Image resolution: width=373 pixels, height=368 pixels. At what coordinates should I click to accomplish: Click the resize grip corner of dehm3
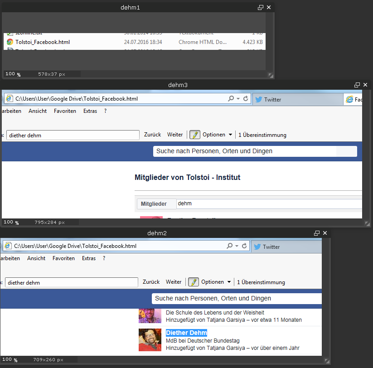367,223
